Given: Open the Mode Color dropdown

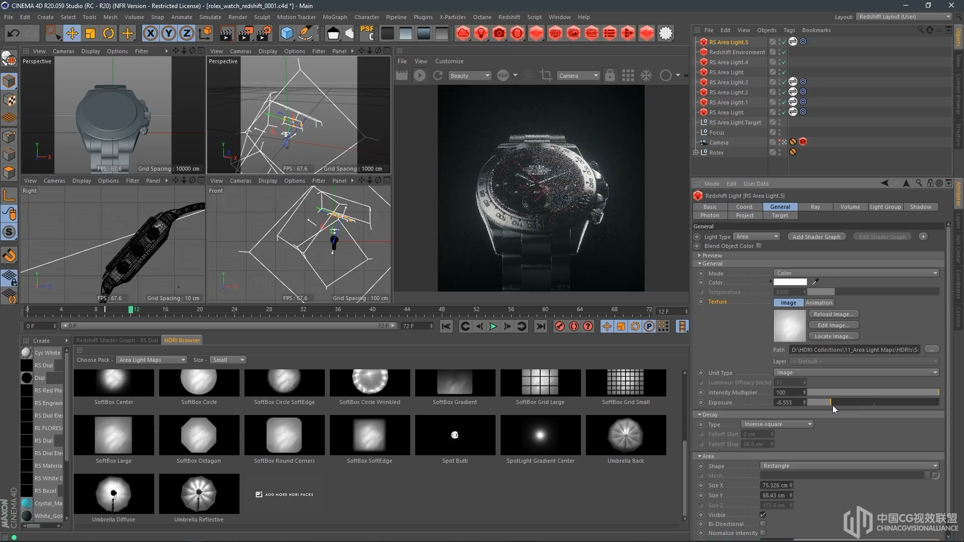Looking at the screenshot, I should point(857,273).
